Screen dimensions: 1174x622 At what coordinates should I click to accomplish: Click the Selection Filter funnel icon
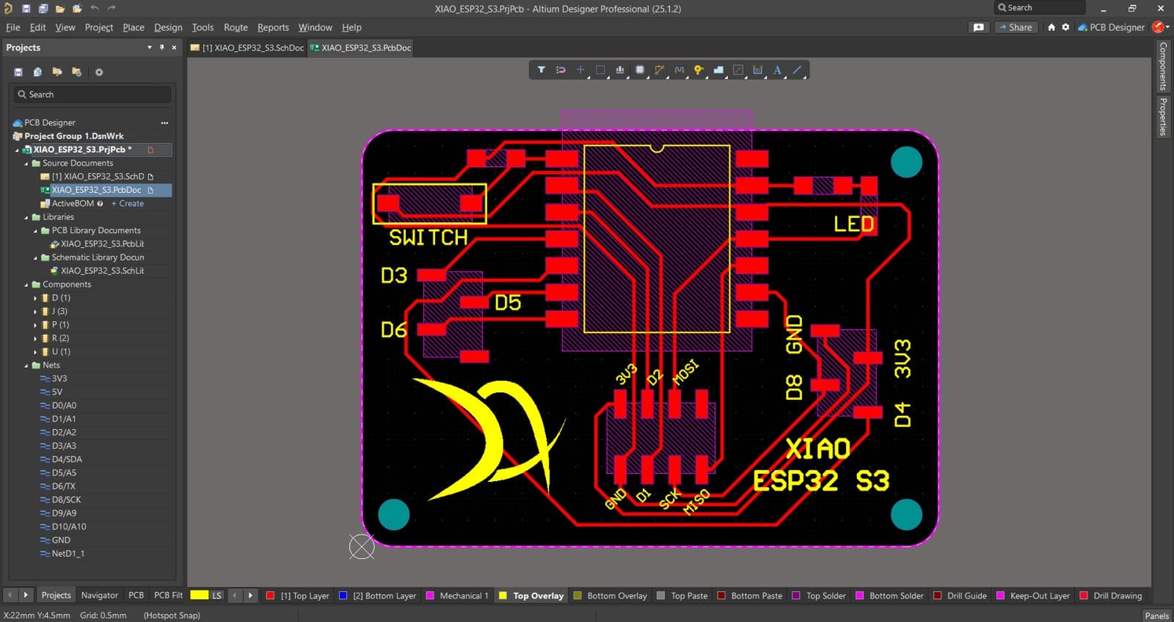pyautogui.click(x=541, y=70)
